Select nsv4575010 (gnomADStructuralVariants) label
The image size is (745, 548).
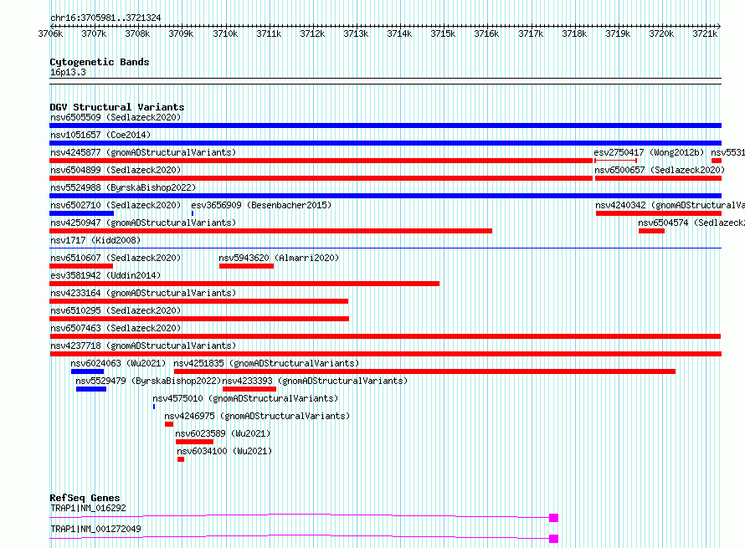tap(245, 398)
